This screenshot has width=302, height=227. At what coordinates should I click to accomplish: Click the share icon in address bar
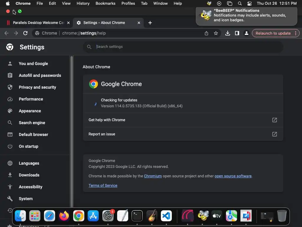206,33
